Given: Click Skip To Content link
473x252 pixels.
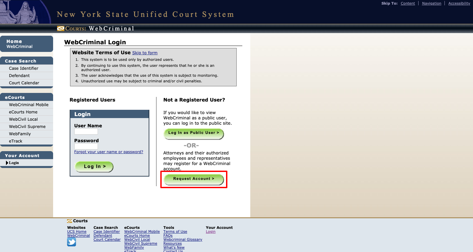Looking at the screenshot, I should [x=408, y=3].
